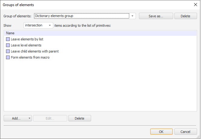Delete the selected group of elements

tap(186, 16)
